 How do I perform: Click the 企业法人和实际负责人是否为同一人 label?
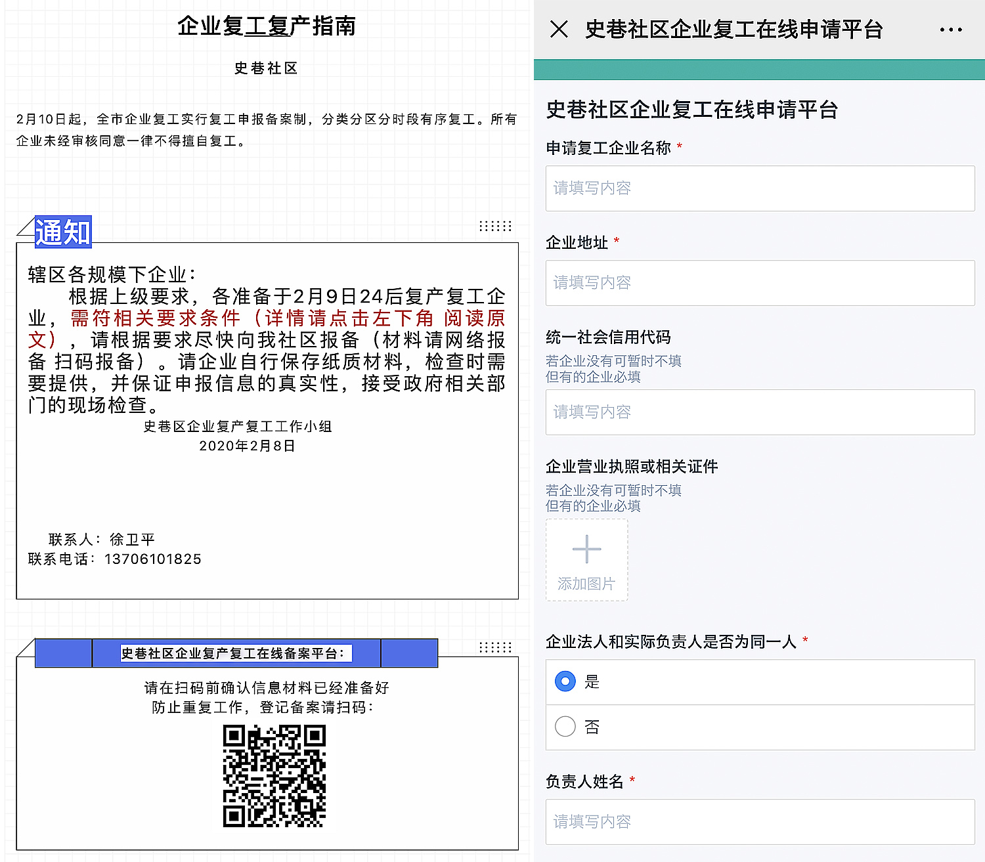coord(671,641)
